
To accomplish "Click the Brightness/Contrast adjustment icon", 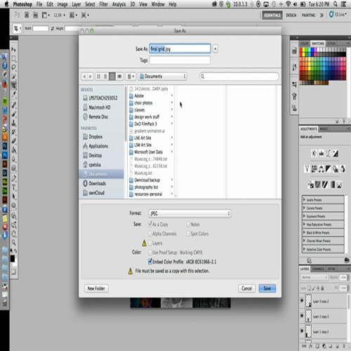I will [x=314, y=154].
